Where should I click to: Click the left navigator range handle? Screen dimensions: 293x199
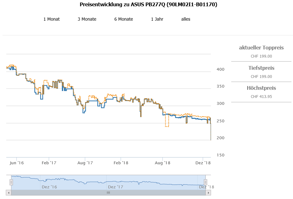pos(11,182)
